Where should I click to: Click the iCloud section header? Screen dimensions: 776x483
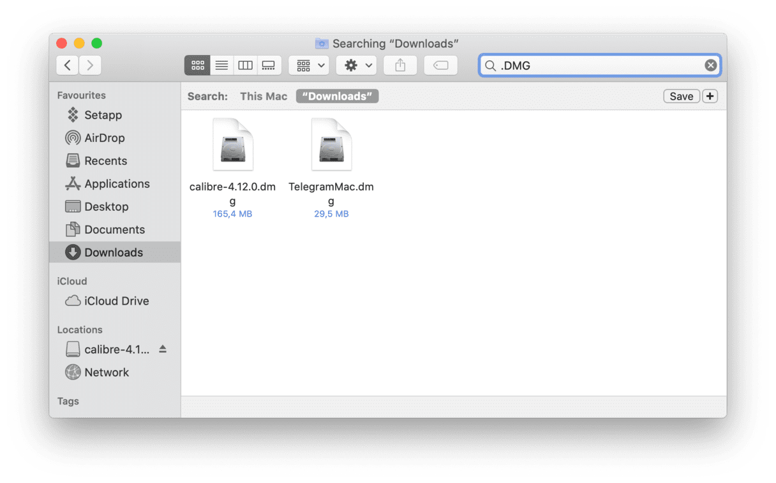click(x=72, y=281)
